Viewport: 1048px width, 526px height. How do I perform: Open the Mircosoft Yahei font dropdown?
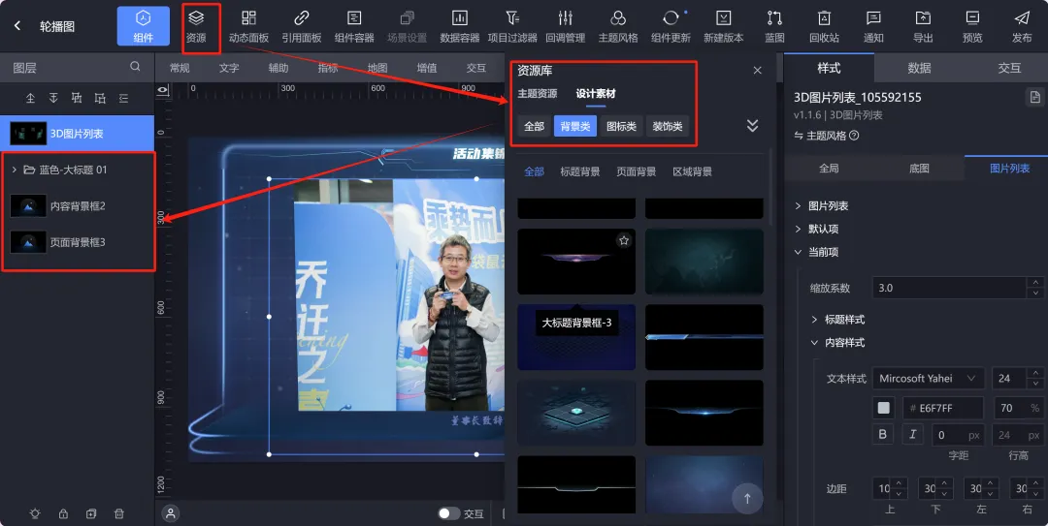pos(929,379)
